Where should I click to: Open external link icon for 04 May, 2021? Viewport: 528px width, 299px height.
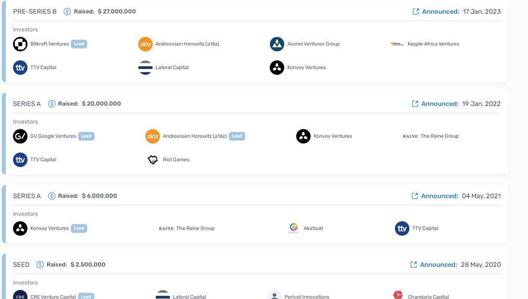click(x=414, y=196)
